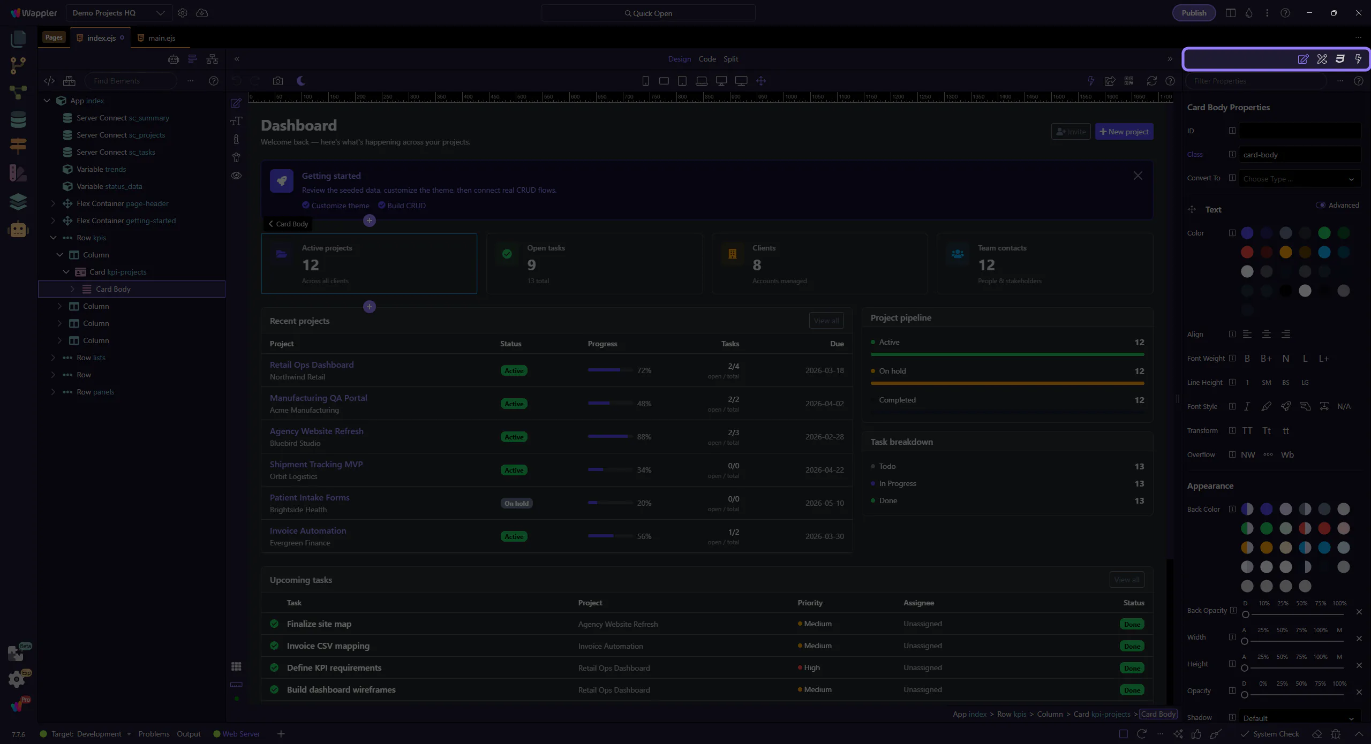Viewport: 1371px width, 744px height.
Task: Click the dark mode moon icon
Action: pos(301,81)
